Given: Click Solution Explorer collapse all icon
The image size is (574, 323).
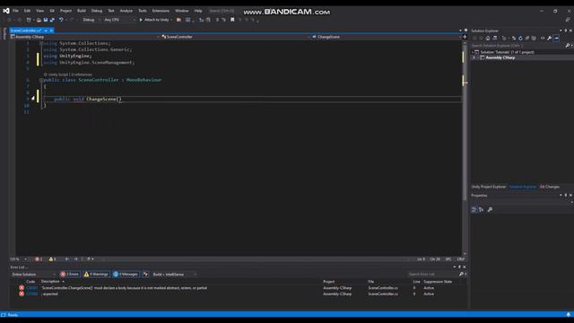Looking at the screenshot, I should (x=527, y=38).
